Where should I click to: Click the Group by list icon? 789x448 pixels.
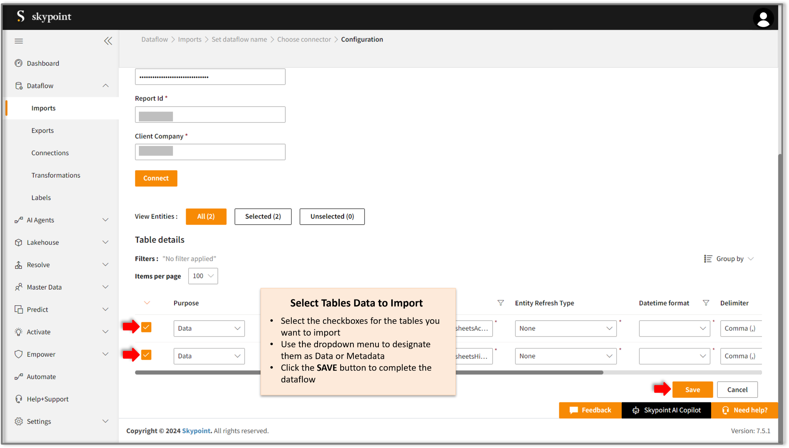[708, 259]
